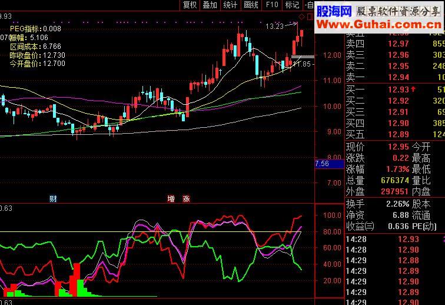Click the 总量 value 676374
Screen dimensions: 445x305
pos(395,180)
